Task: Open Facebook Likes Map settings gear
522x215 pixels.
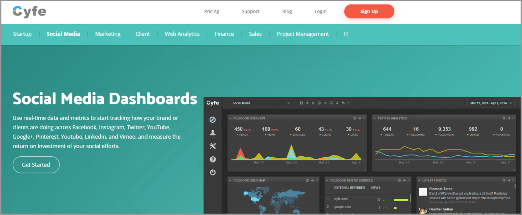Action: 307,180
